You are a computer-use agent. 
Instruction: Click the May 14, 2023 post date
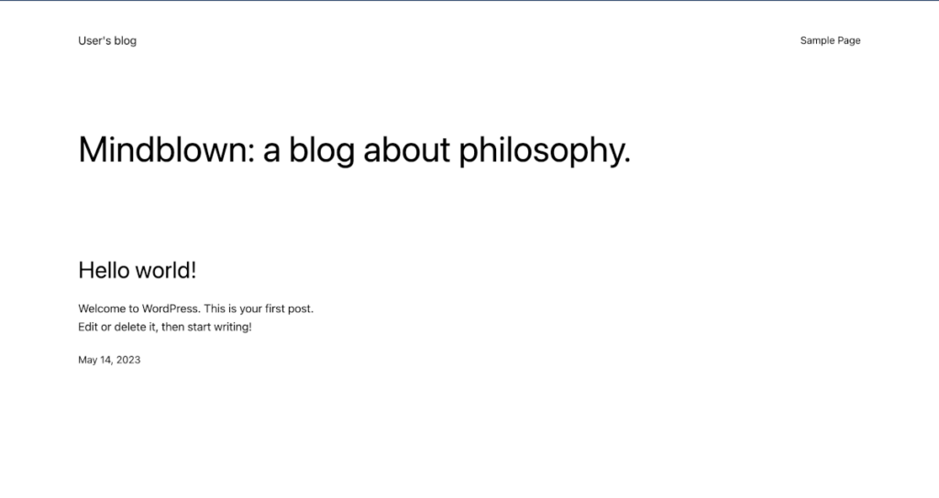click(x=109, y=360)
